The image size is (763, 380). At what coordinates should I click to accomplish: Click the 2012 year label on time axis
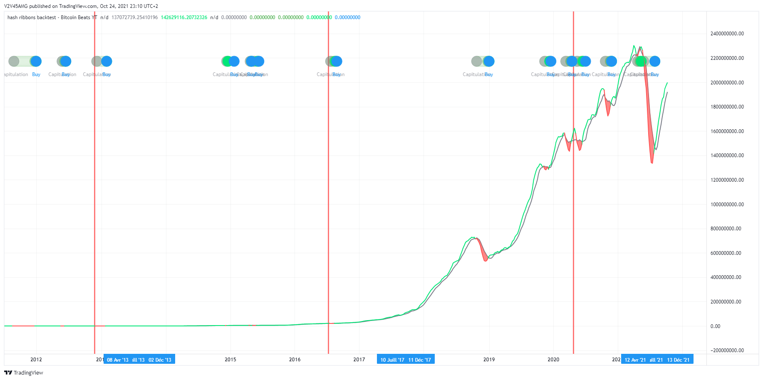(x=36, y=360)
